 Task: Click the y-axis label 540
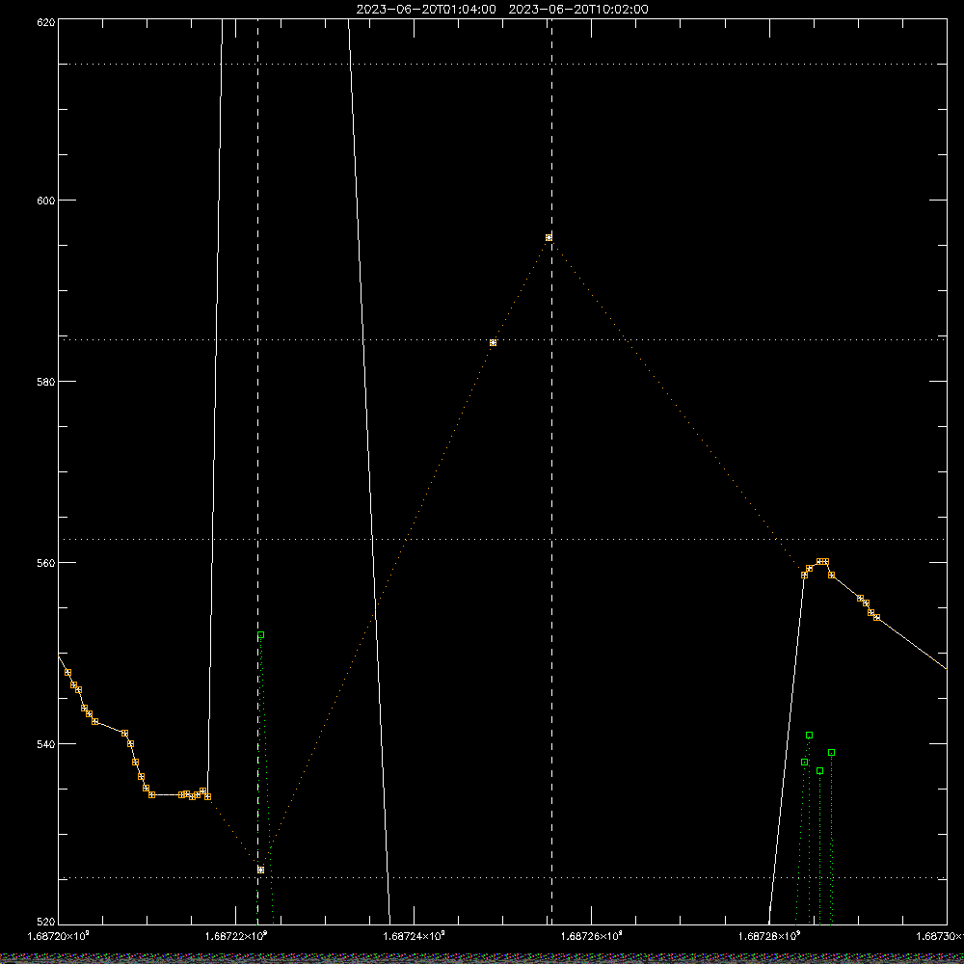tap(46, 744)
